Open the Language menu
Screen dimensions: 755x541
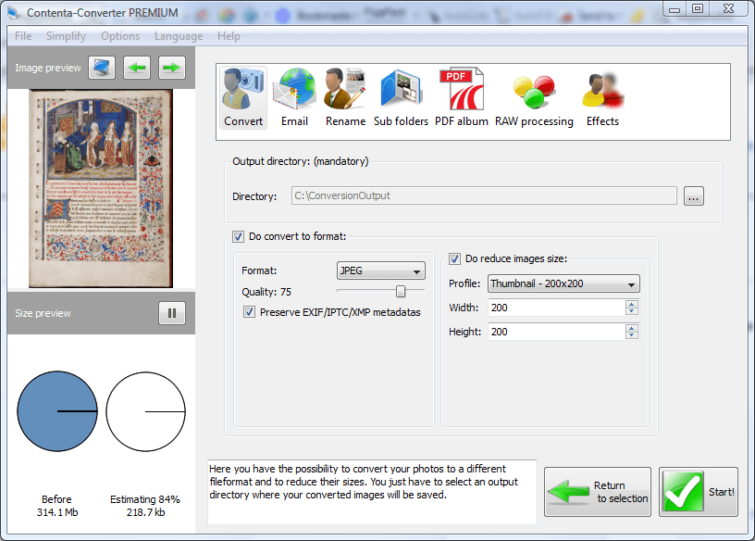pos(178,36)
